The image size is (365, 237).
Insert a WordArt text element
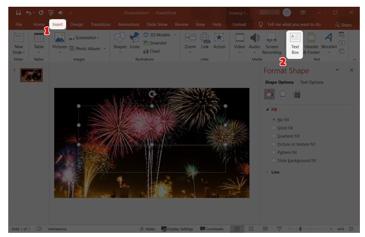click(329, 42)
